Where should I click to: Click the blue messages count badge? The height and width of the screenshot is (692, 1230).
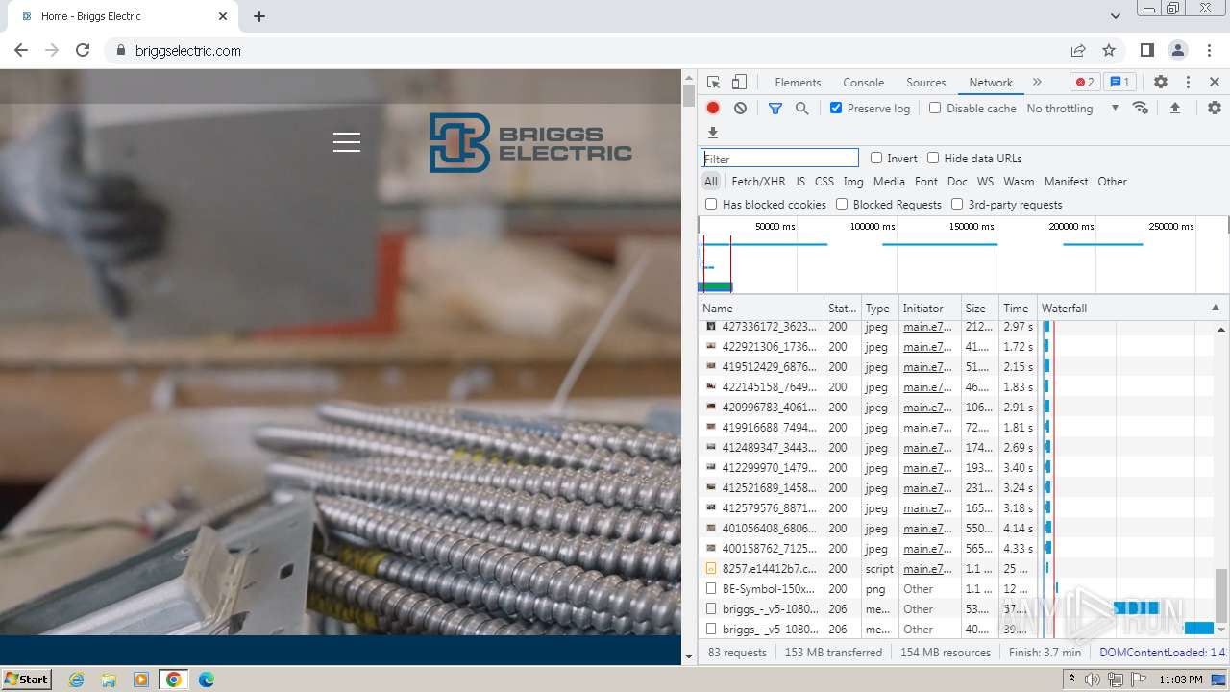click(x=1119, y=83)
